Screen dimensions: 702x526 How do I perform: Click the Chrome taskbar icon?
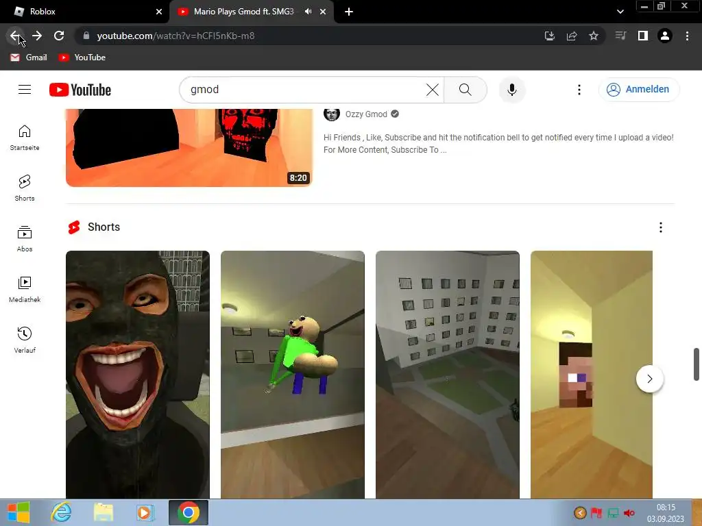point(189,512)
